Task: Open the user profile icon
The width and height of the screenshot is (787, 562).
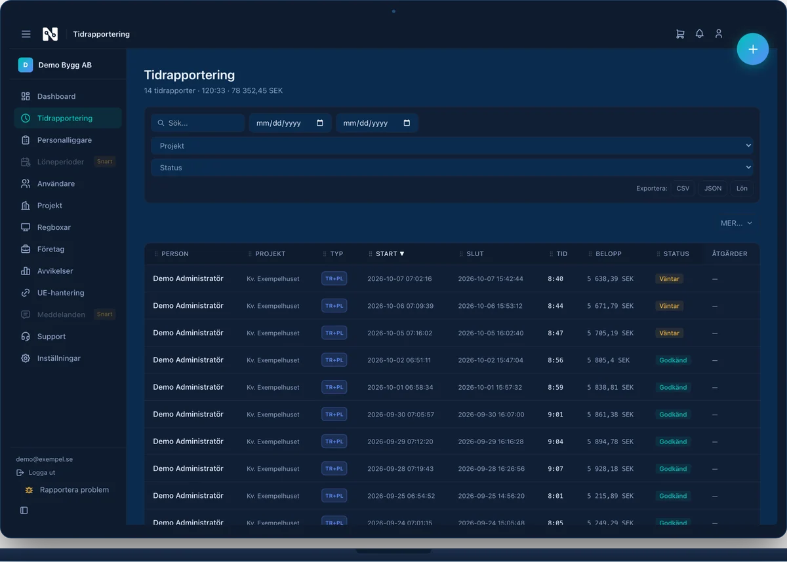Action: 719,34
